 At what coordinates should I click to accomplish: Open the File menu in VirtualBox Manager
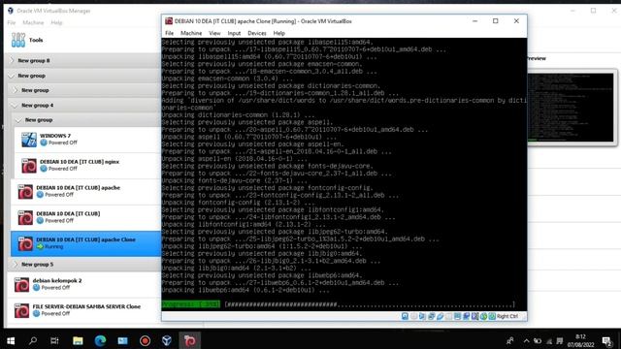click(12, 22)
